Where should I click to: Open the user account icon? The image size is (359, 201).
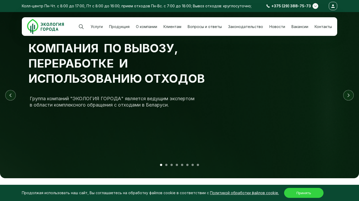(333, 6)
